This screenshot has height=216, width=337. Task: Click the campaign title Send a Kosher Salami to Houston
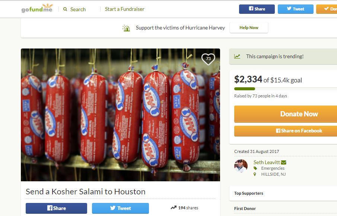[x=85, y=191]
